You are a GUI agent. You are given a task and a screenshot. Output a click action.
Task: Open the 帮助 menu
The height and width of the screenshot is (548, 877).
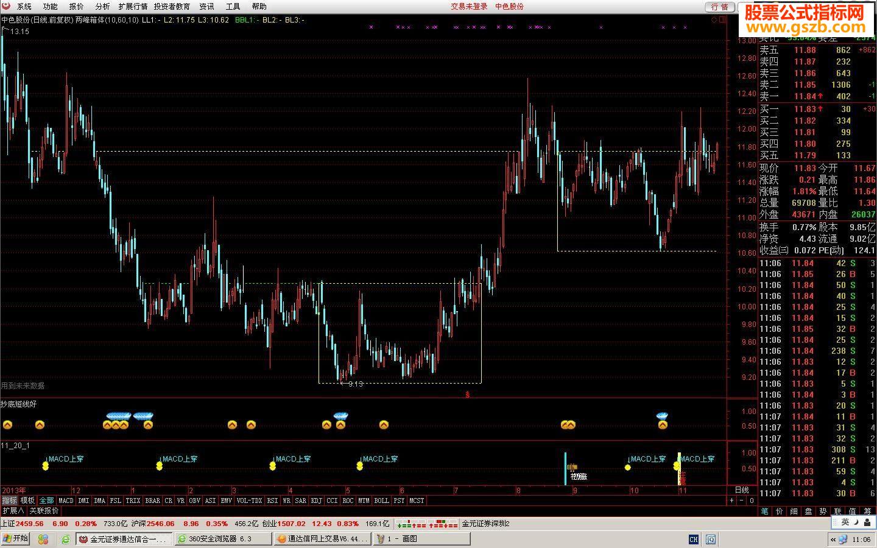point(259,6)
